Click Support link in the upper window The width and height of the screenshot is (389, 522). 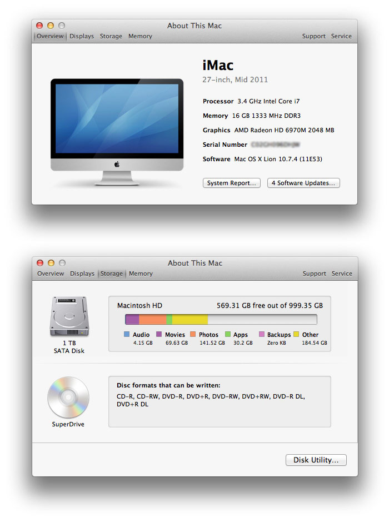click(313, 36)
